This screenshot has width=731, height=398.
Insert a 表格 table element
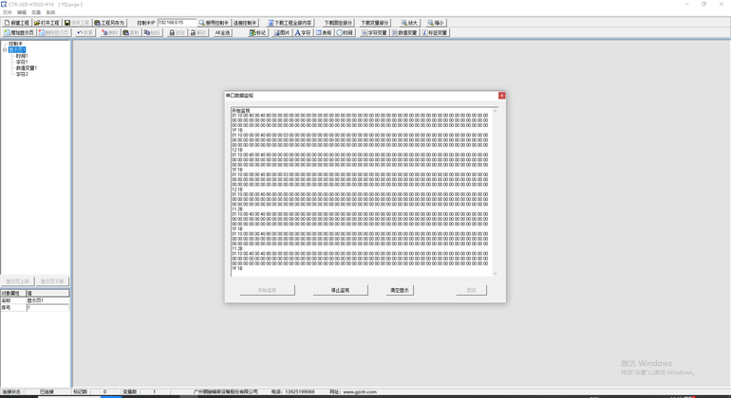(324, 32)
